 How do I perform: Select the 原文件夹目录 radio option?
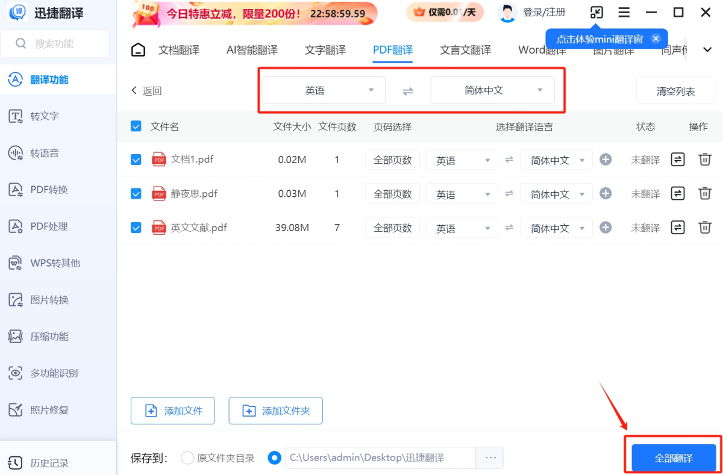pyautogui.click(x=187, y=458)
